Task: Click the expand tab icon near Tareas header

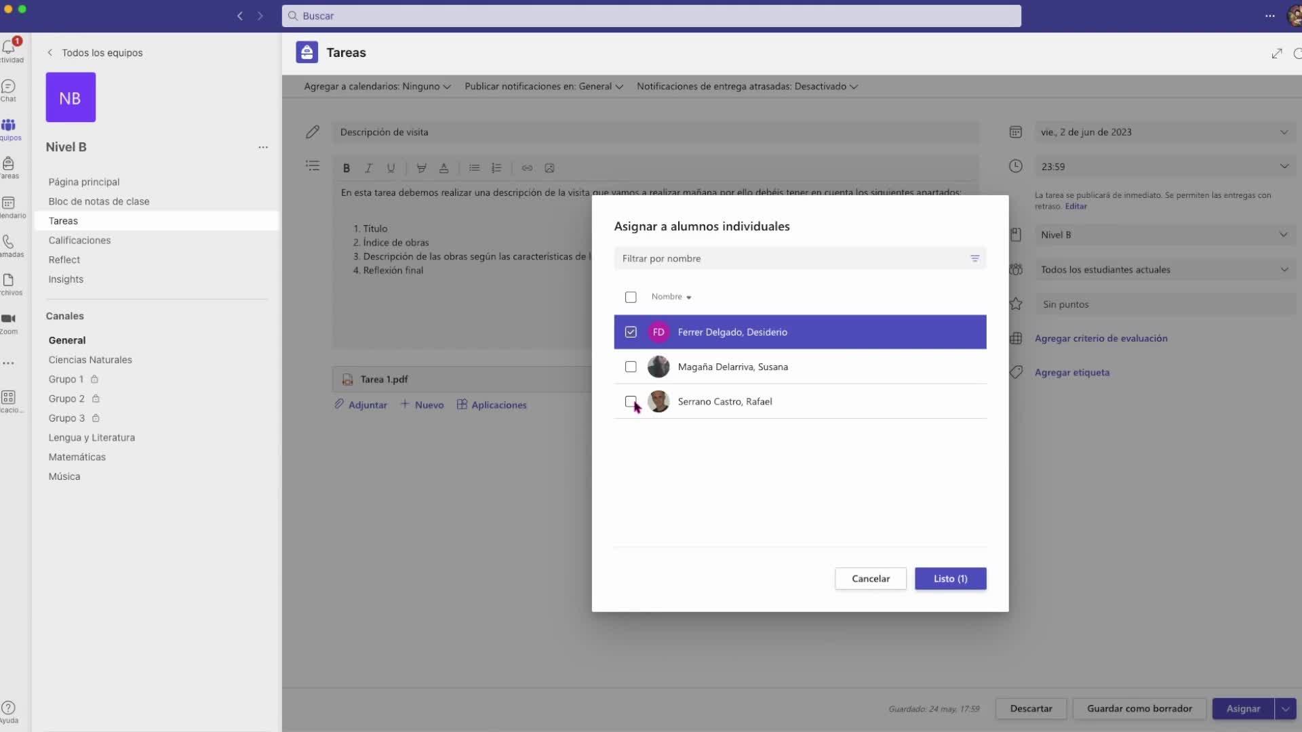Action: [x=1277, y=54]
